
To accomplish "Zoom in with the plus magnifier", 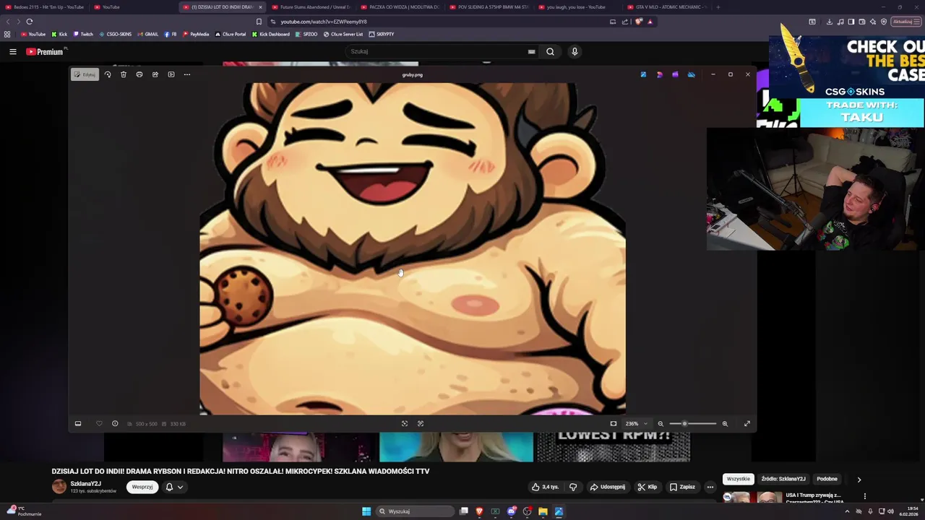I will (x=725, y=424).
